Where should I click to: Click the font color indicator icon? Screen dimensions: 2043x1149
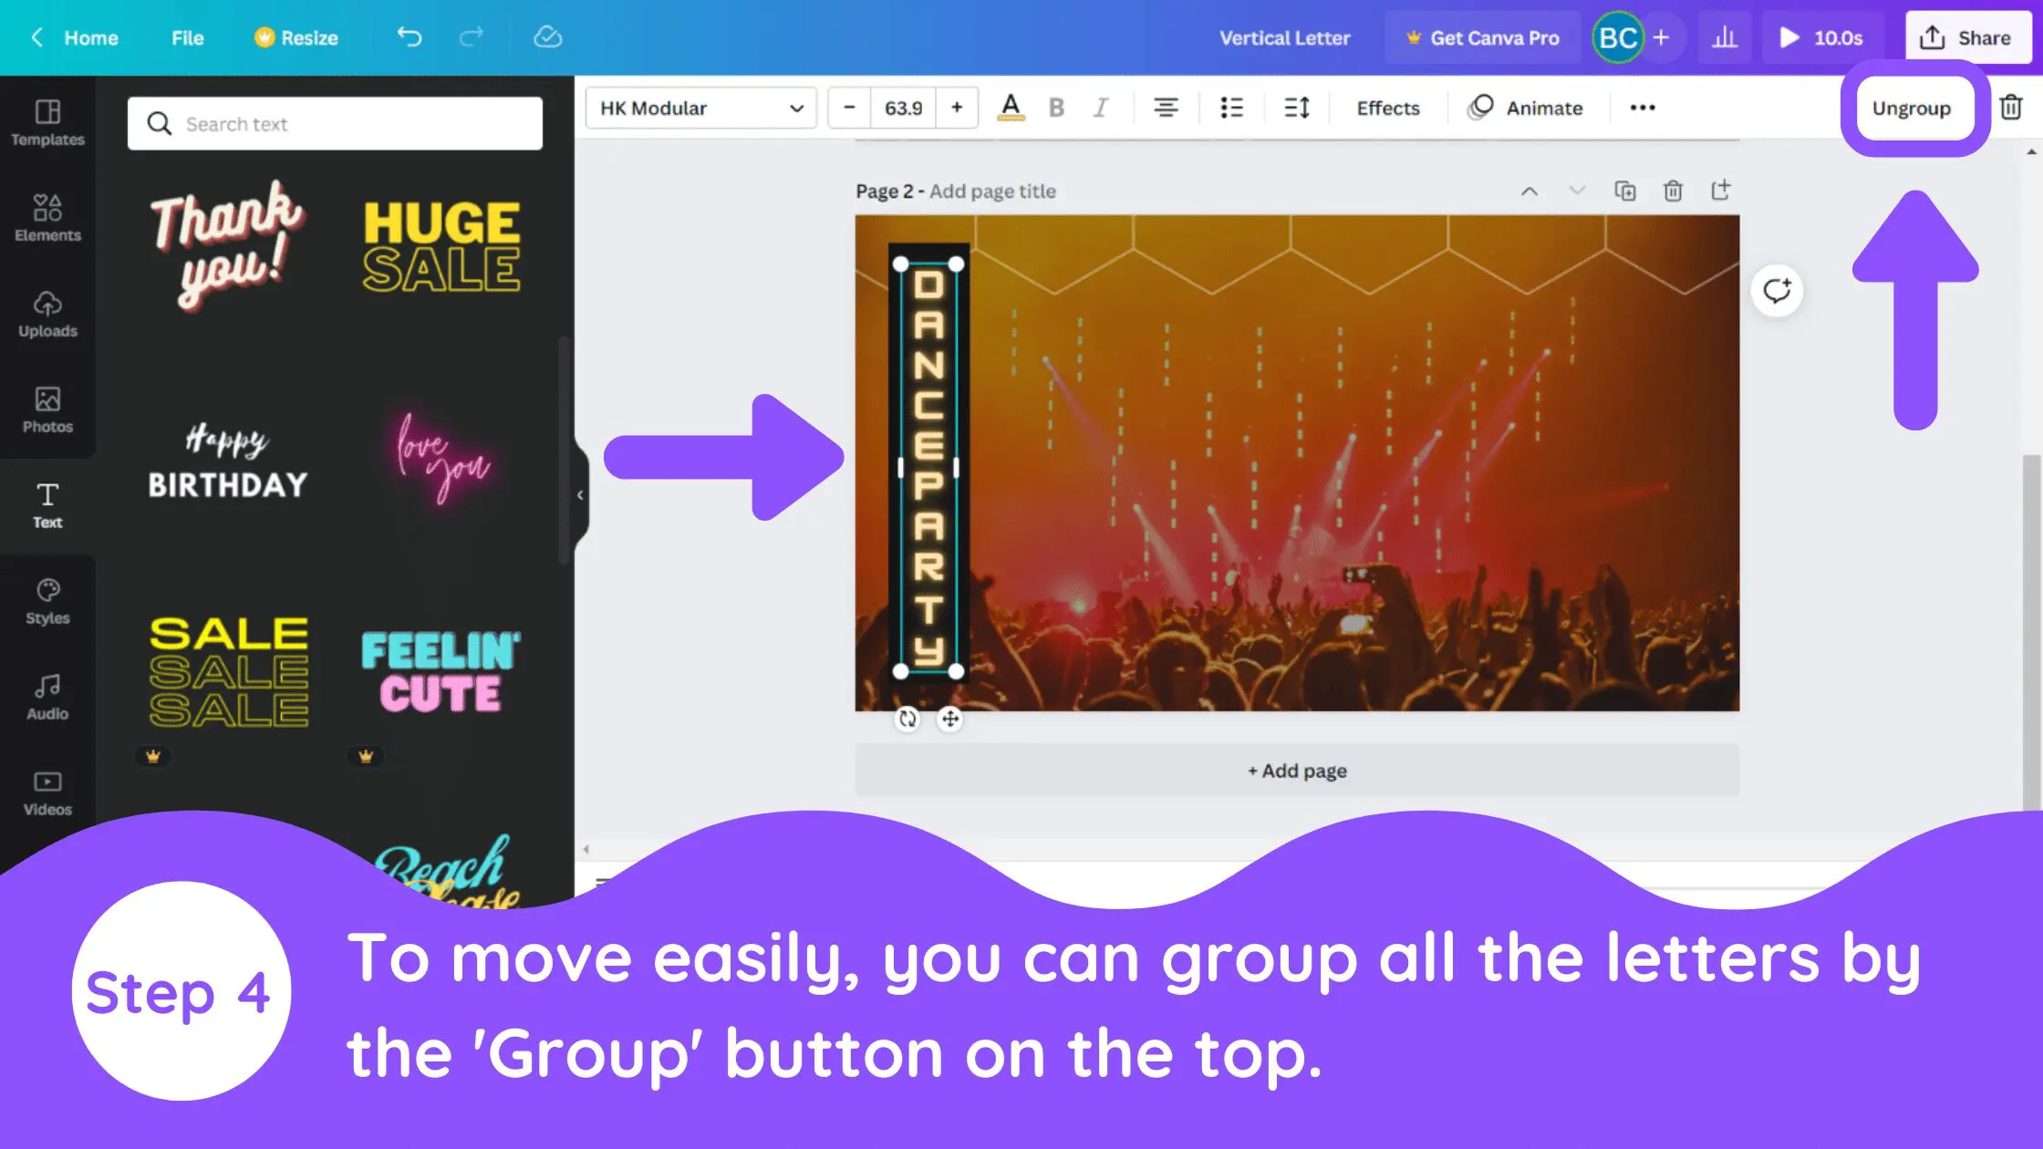[1009, 108]
